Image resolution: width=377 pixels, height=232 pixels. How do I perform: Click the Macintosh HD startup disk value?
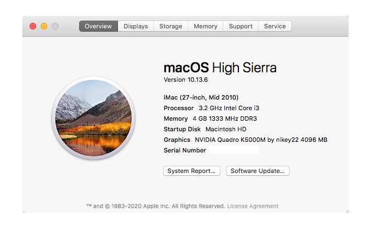click(x=226, y=129)
